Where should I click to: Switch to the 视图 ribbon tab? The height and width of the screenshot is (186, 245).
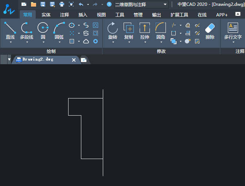[101, 15]
